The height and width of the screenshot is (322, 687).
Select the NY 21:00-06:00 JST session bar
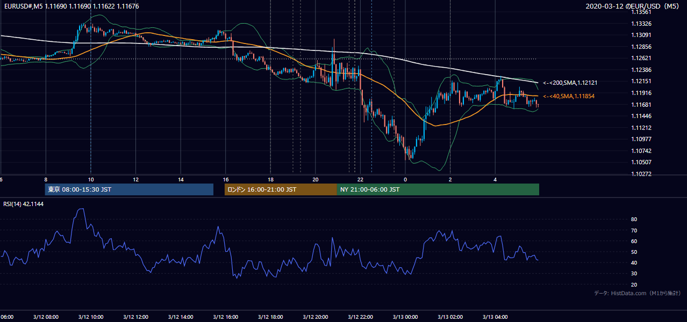coord(438,189)
